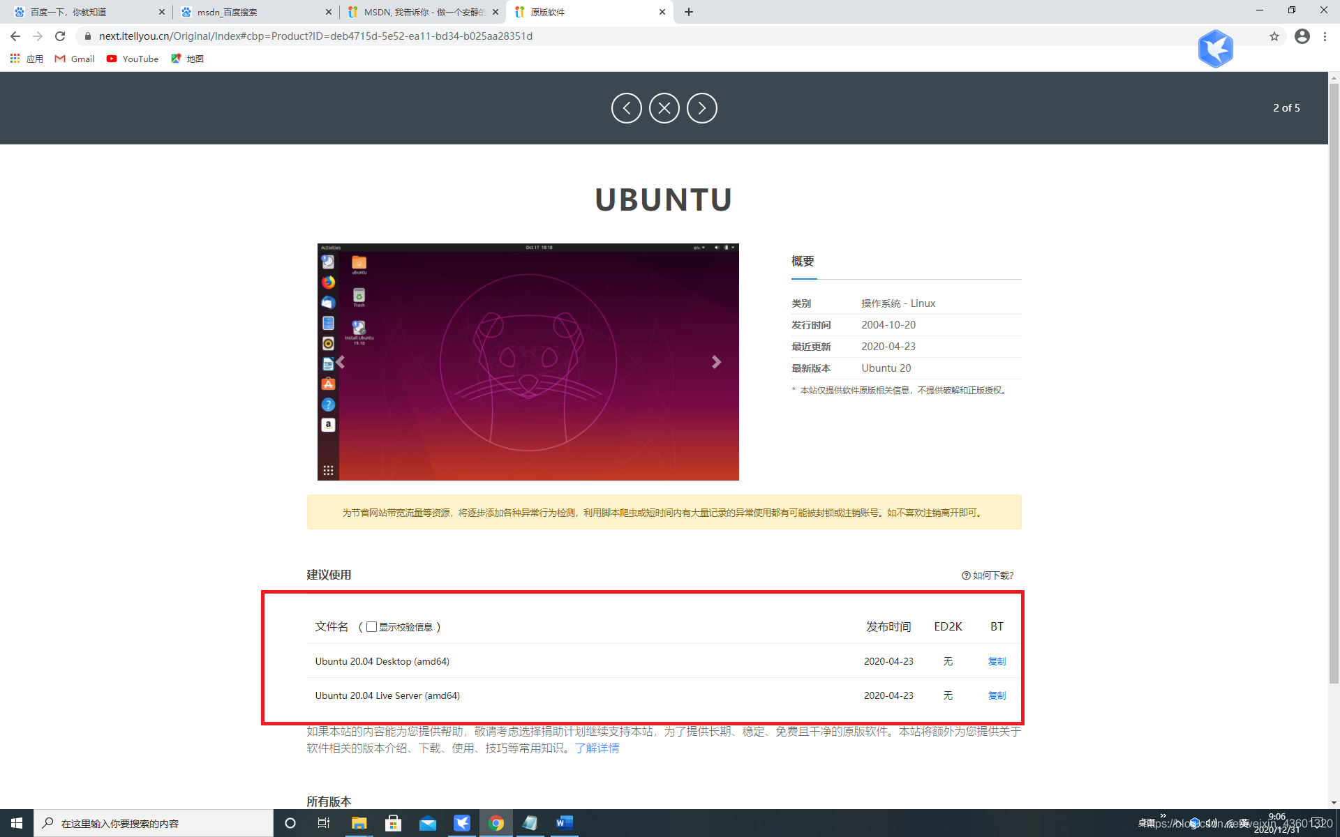1340x837 pixels.
Task: Reload the current page
Action: coord(60,36)
